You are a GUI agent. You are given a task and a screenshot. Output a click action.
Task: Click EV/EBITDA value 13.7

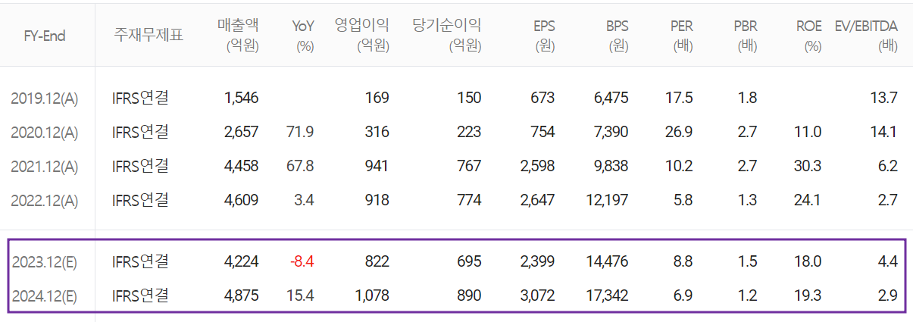[x=884, y=98]
